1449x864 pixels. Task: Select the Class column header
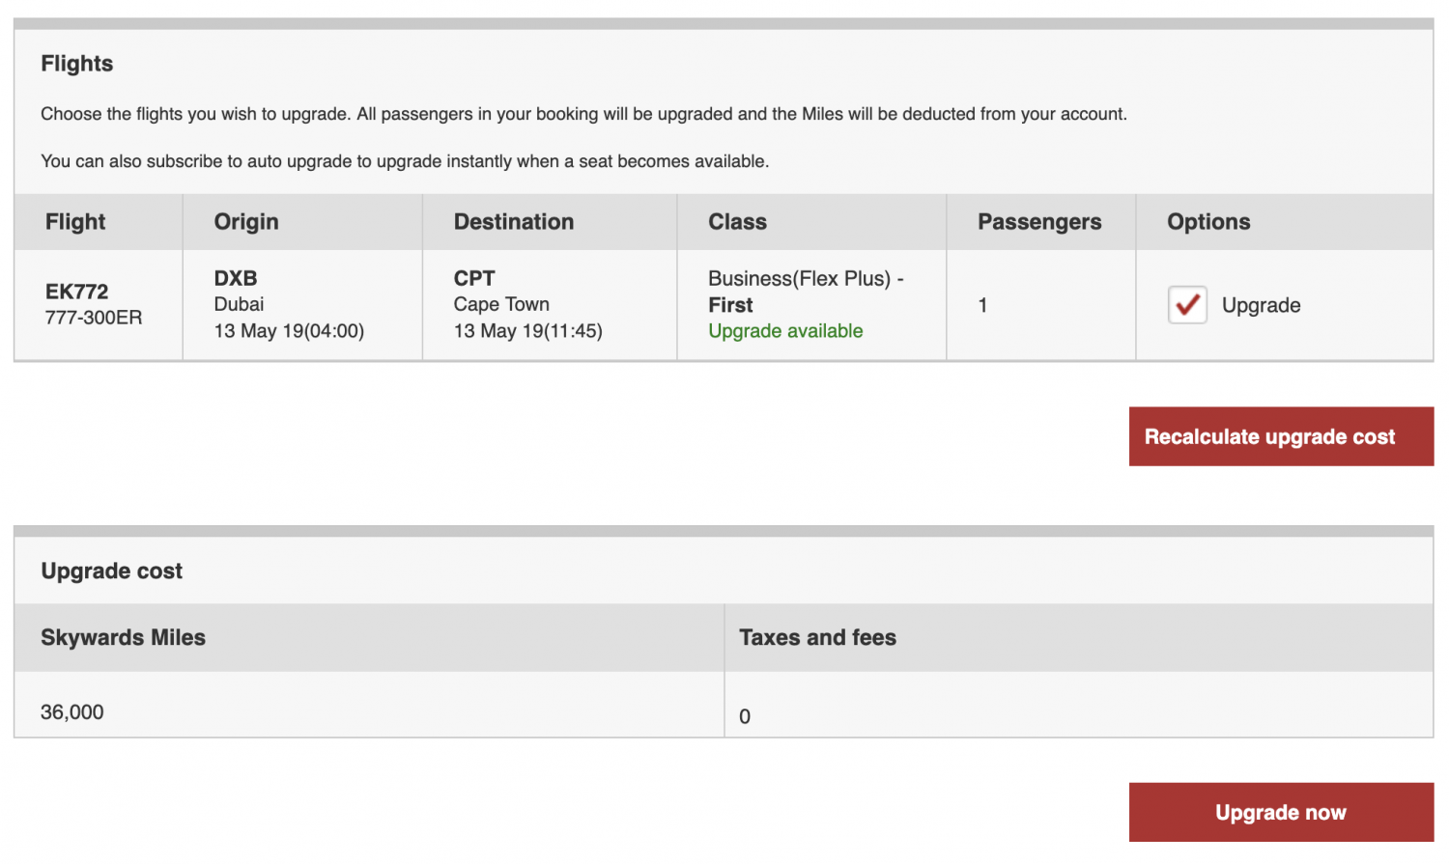(x=738, y=221)
